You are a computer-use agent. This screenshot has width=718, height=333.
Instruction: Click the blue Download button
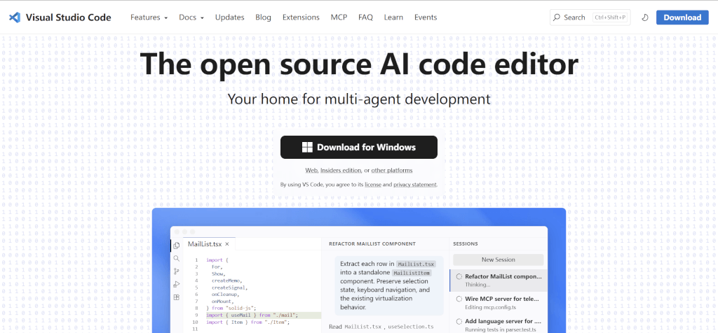[682, 17]
